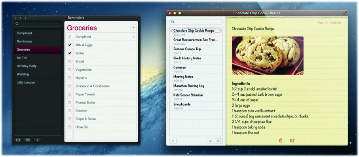Uncheck the Butter reminder
359x157 pixels.
click(70, 53)
